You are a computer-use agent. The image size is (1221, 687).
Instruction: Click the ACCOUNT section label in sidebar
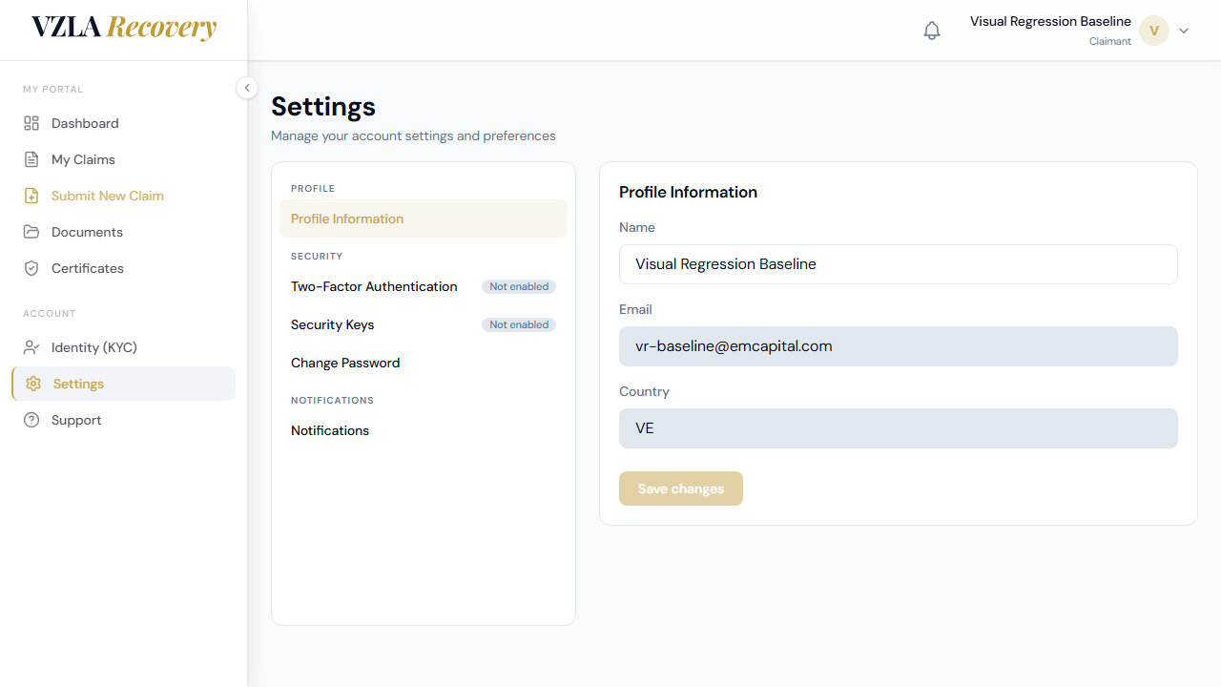[50, 313]
